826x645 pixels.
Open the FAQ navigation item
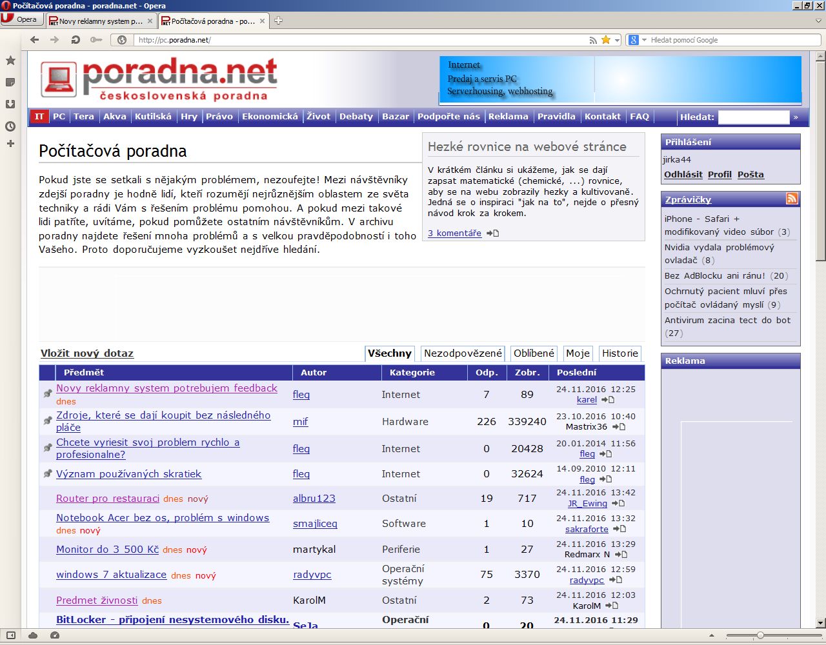click(640, 117)
